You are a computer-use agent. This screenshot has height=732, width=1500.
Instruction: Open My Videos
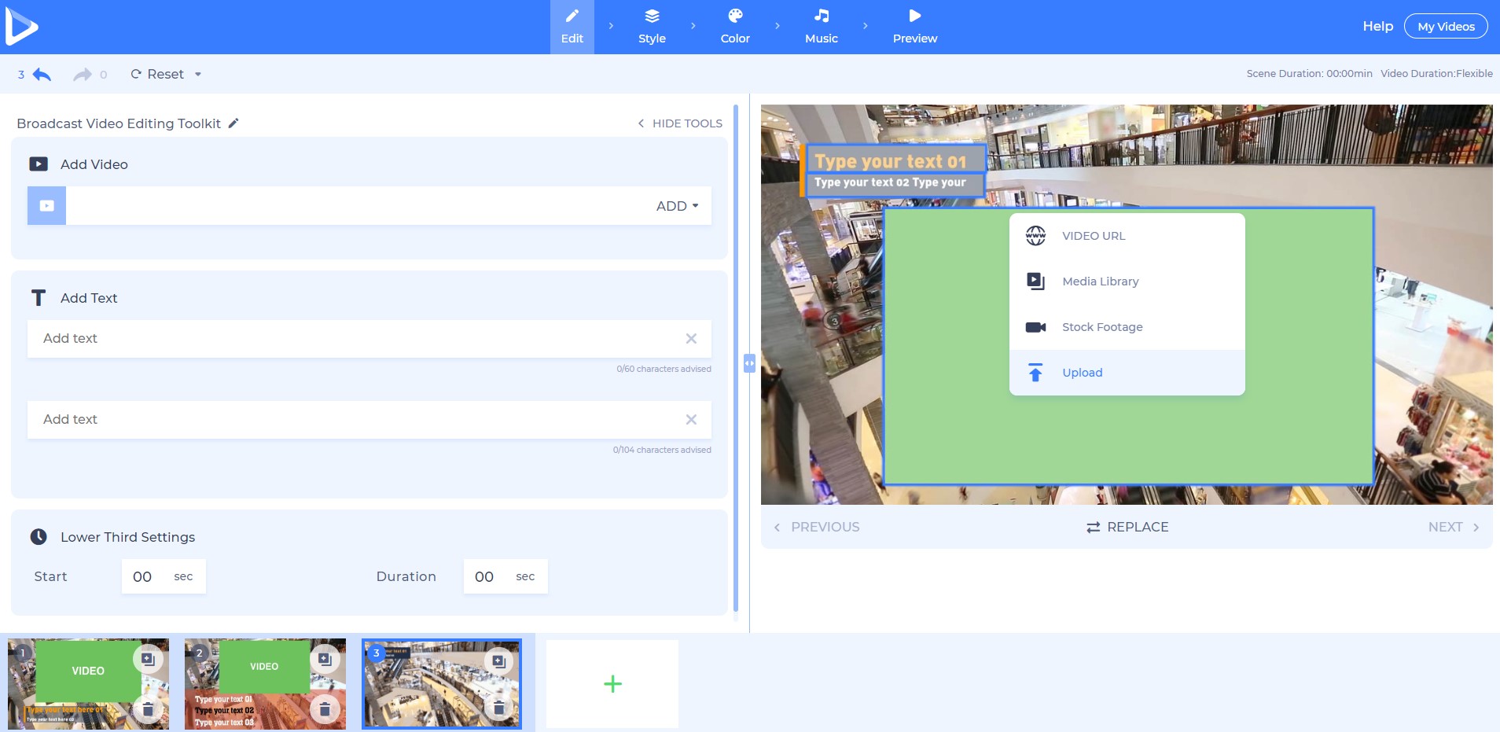click(1446, 26)
